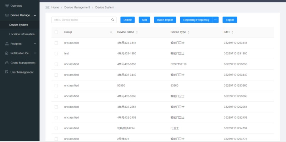The image size is (286, 142).
Task: Click the 'test' group cell
Action: (66, 54)
